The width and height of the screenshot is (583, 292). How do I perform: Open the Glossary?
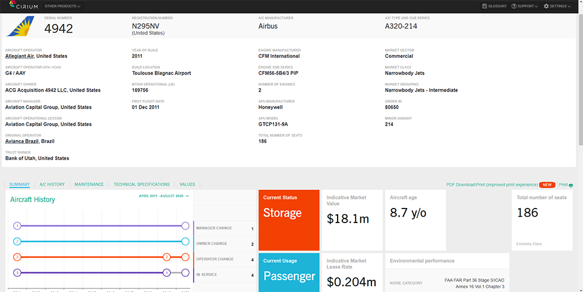(495, 6)
